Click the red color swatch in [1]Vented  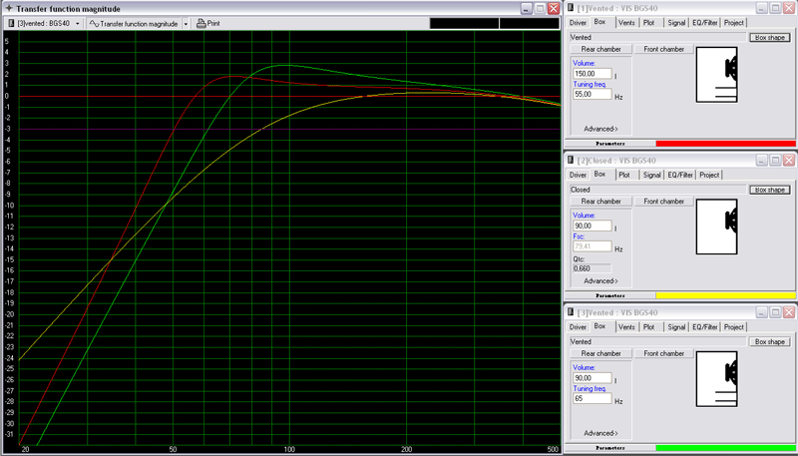(x=726, y=144)
